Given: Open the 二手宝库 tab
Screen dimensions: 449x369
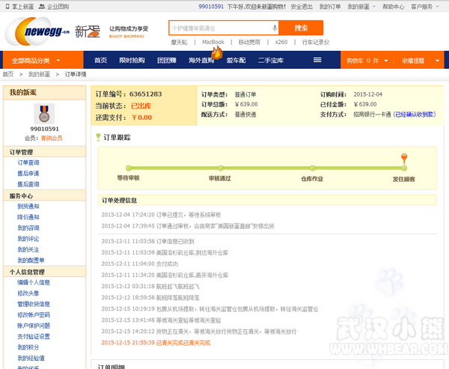Looking at the screenshot, I should click(271, 60).
